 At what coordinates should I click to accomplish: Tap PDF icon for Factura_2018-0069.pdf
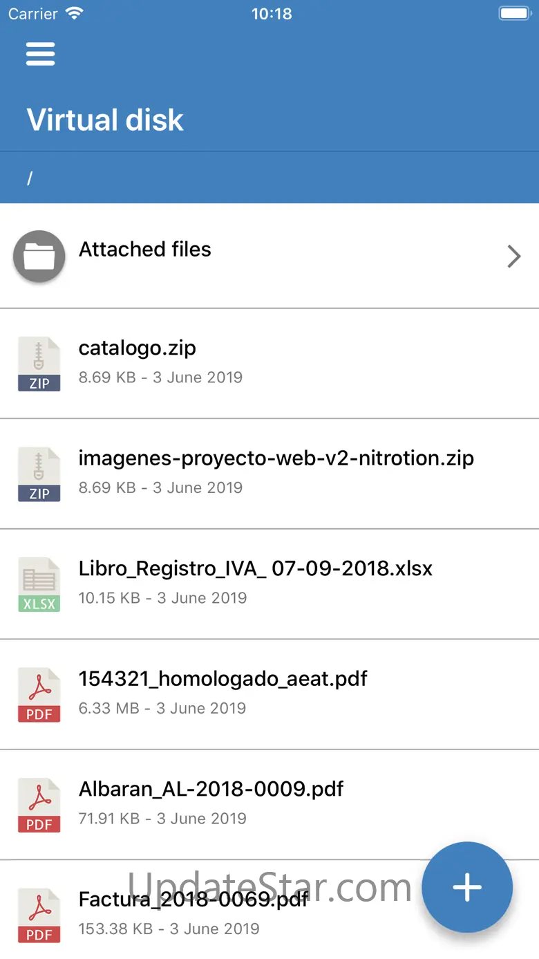click(x=39, y=915)
